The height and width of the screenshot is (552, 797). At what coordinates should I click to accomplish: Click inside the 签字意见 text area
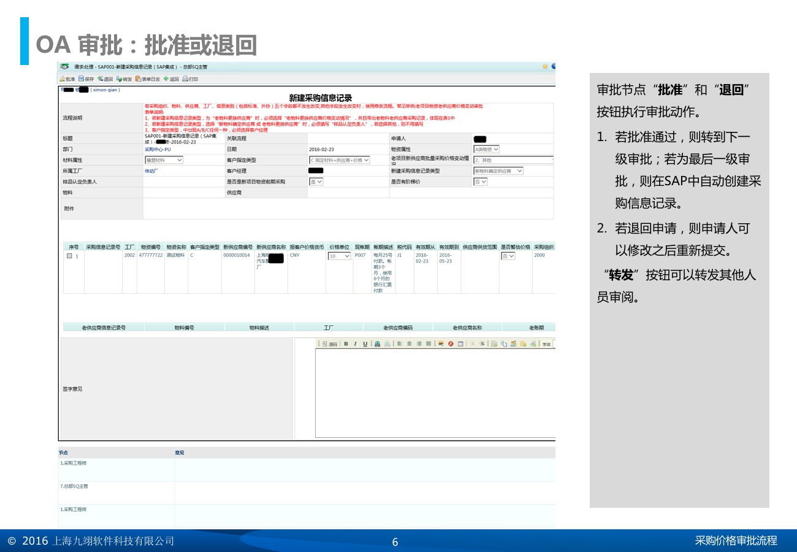pyautogui.click(x=434, y=393)
